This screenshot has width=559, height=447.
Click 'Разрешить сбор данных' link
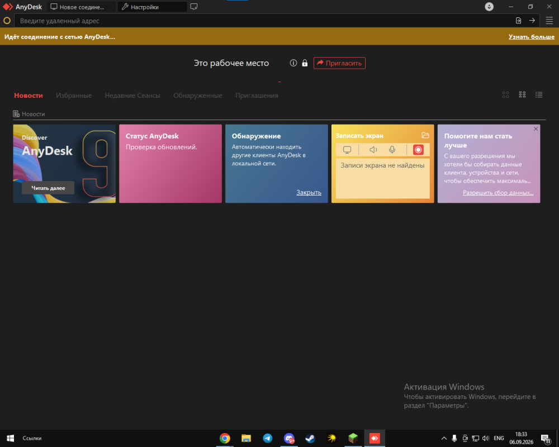click(498, 192)
